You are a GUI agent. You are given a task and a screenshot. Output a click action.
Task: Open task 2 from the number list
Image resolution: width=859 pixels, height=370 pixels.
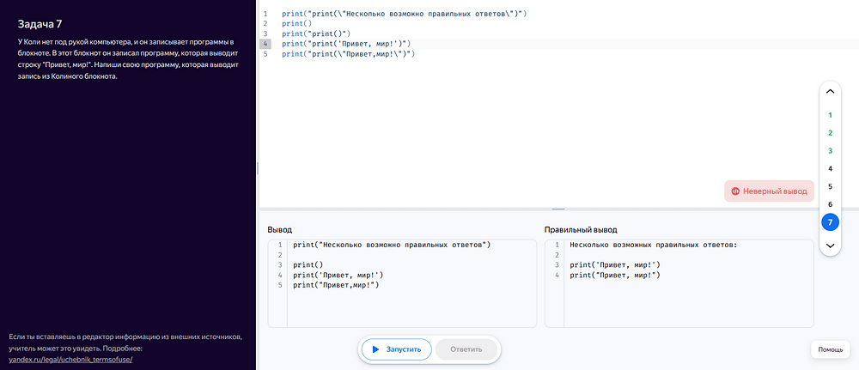[x=830, y=133]
